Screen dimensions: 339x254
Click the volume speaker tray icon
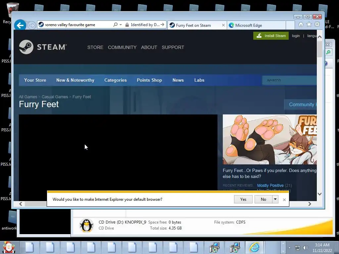(x=305, y=248)
